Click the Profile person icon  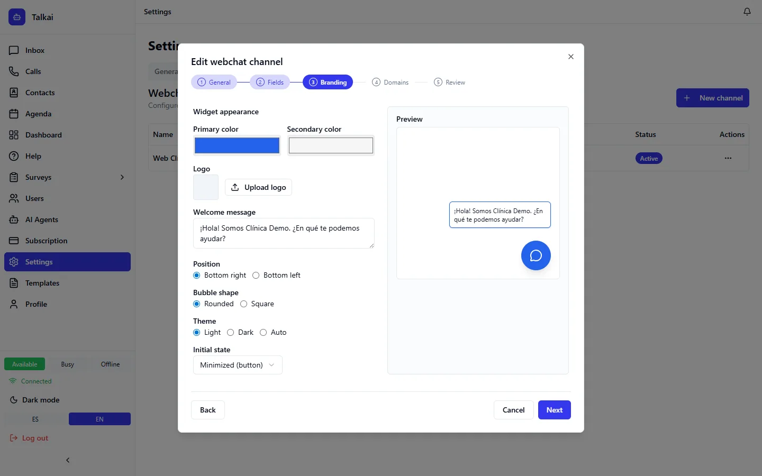(14, 304)
